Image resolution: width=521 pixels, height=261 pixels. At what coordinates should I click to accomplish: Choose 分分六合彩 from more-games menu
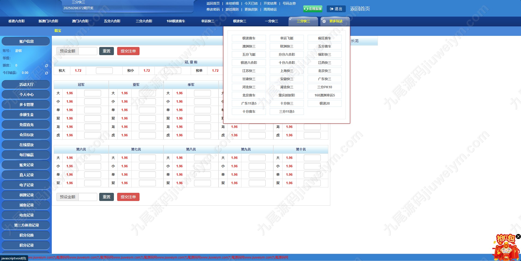287,55
